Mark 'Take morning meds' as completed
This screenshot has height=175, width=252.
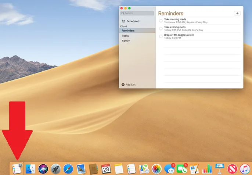161,20
